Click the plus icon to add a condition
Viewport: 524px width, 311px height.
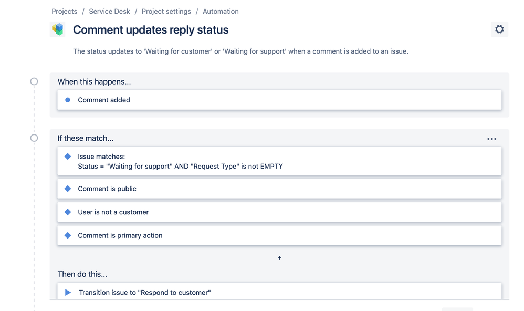point(279,258)
